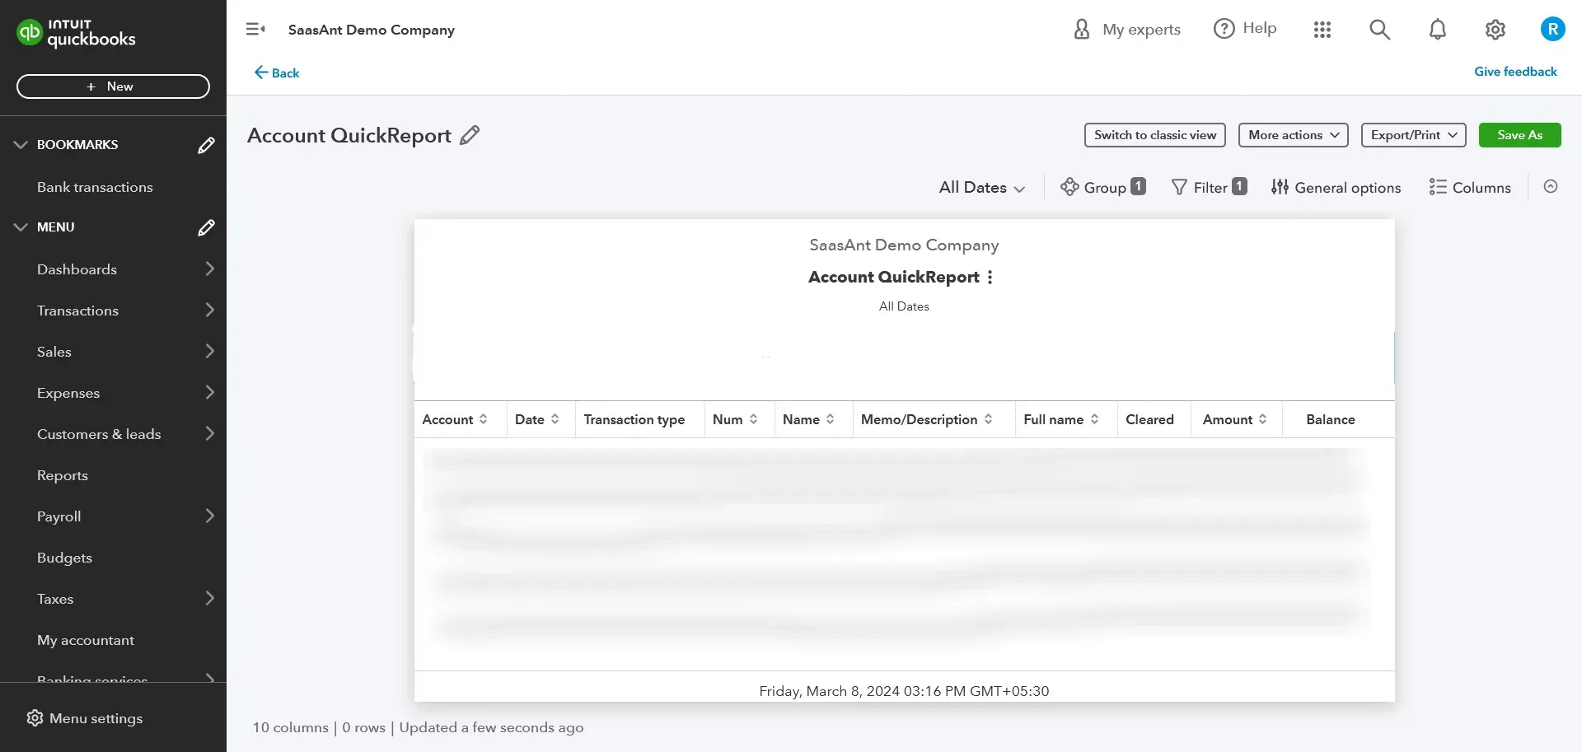Open Group options
Viewport: 1582px width, 752px height.
pyautogui.click(x=1103, y=187)
